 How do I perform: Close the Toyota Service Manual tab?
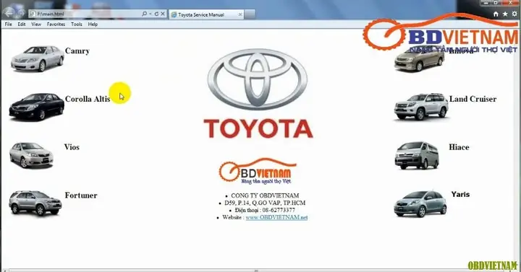click(x=240, y=14)
